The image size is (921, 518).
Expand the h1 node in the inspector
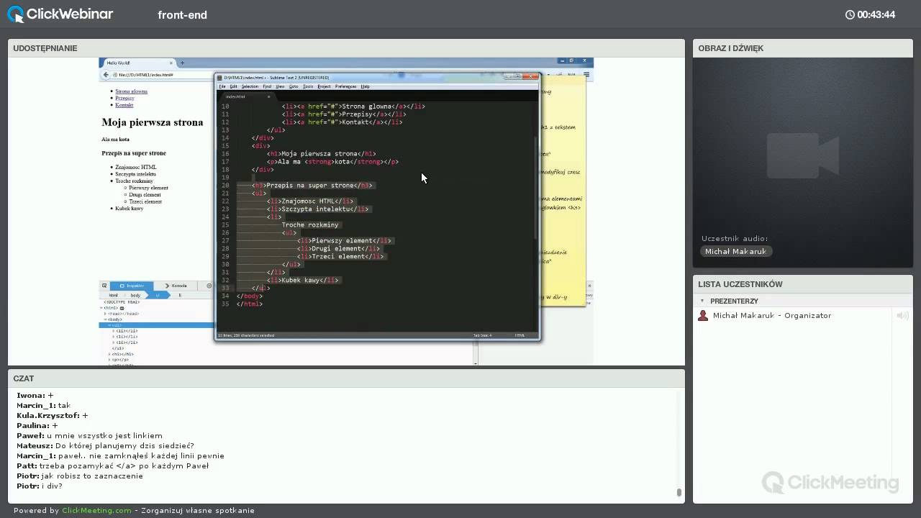pyautogui.click(x=109, y=354)
